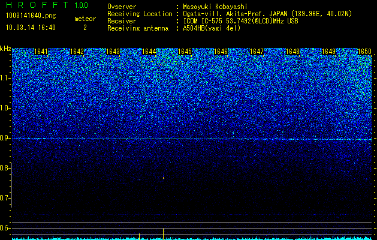This screenshot has height=240, width=377.
Task: Click the cyan signal level strip at bottom
Action: coord(192,238)
